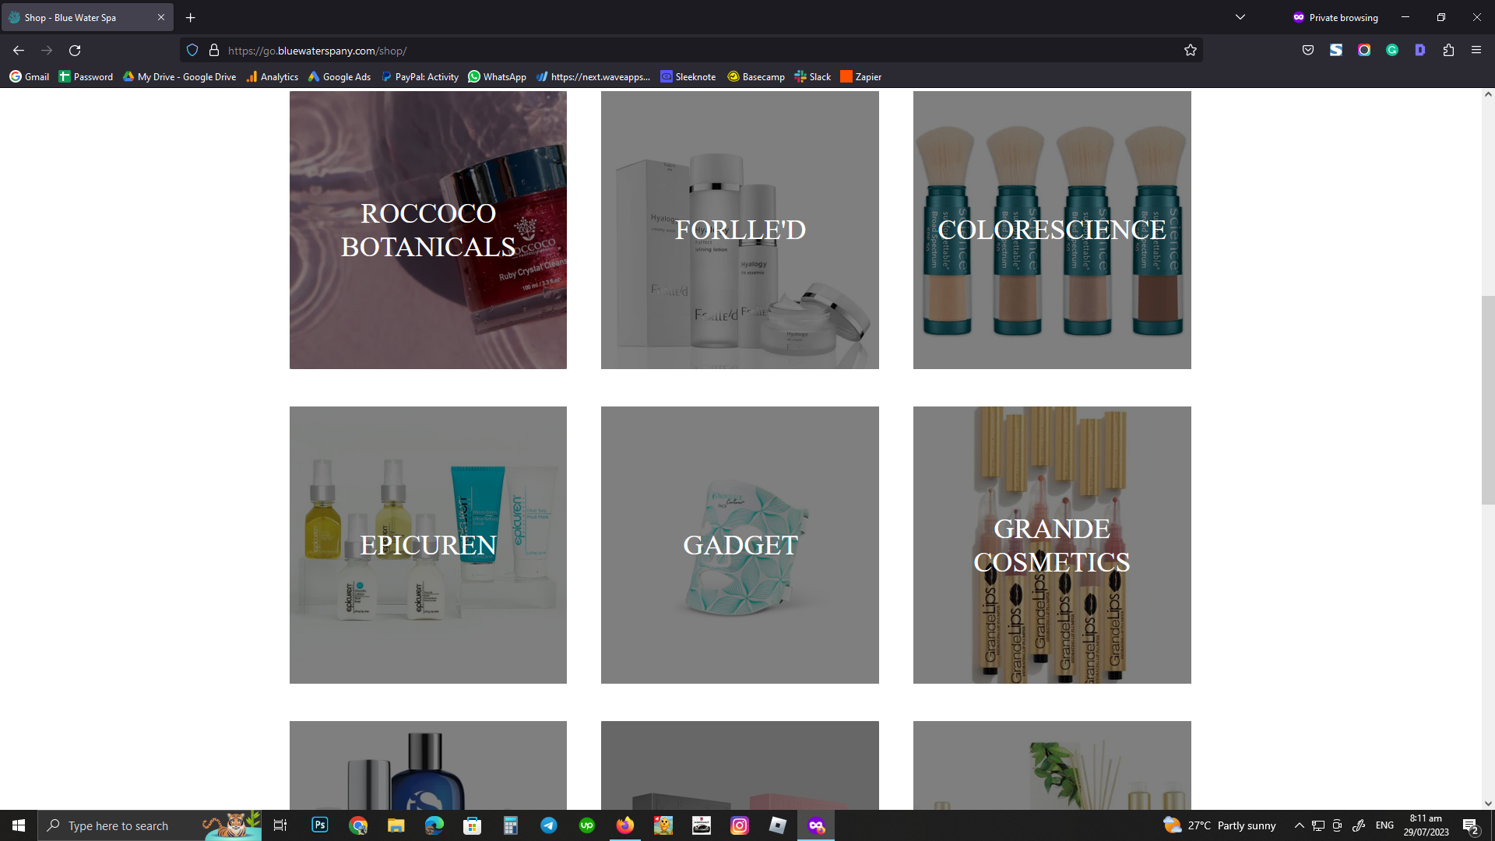
Task: Open the Google Ads bookmark
Action: pos(339,76)
